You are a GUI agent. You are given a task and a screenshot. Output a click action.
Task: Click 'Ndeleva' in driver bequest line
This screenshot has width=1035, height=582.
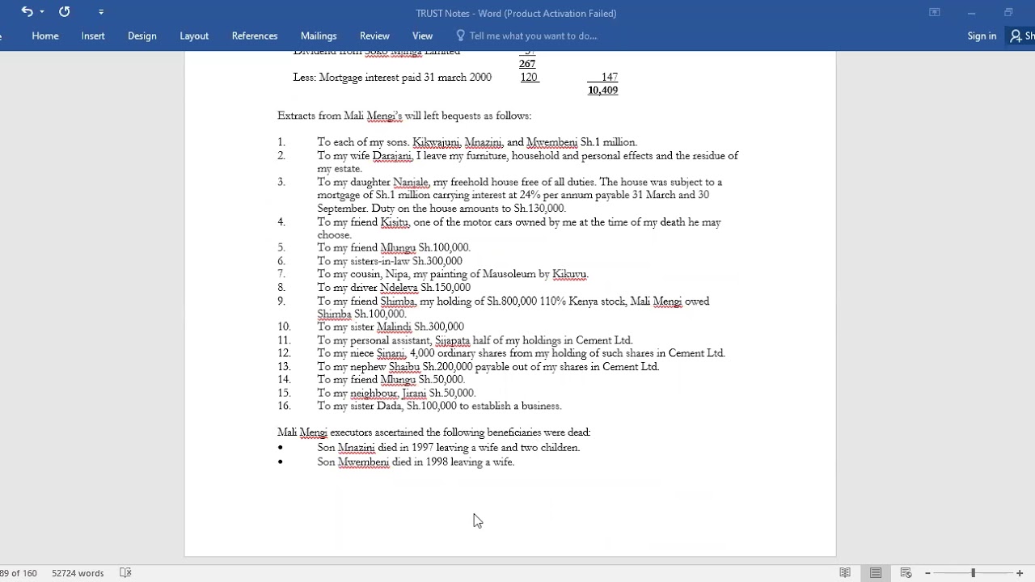coord(399,288)
